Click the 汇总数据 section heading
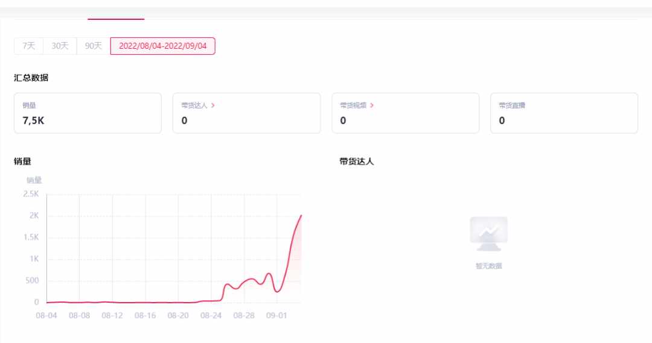This screenshot has width=652, height=343. click(x=31, y=78)
